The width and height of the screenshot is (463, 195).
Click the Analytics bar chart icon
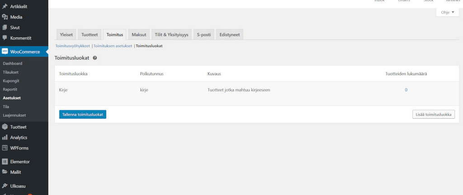(5, 137)
